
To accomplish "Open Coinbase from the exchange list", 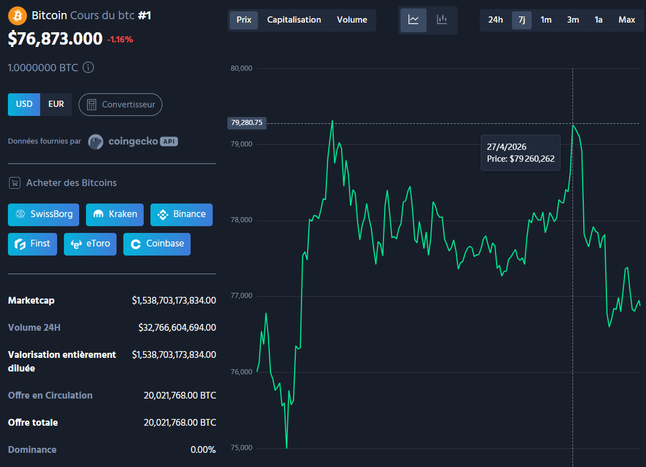I will coord(157,244).
